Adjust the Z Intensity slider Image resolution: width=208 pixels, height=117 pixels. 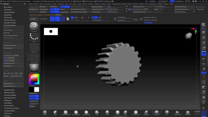101,20
